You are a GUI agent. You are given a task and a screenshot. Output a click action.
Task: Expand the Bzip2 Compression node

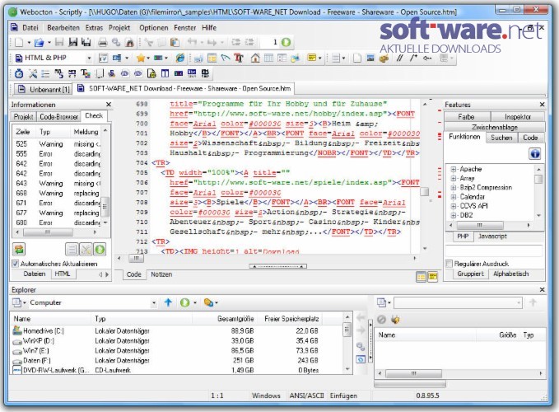click(453, 187)
